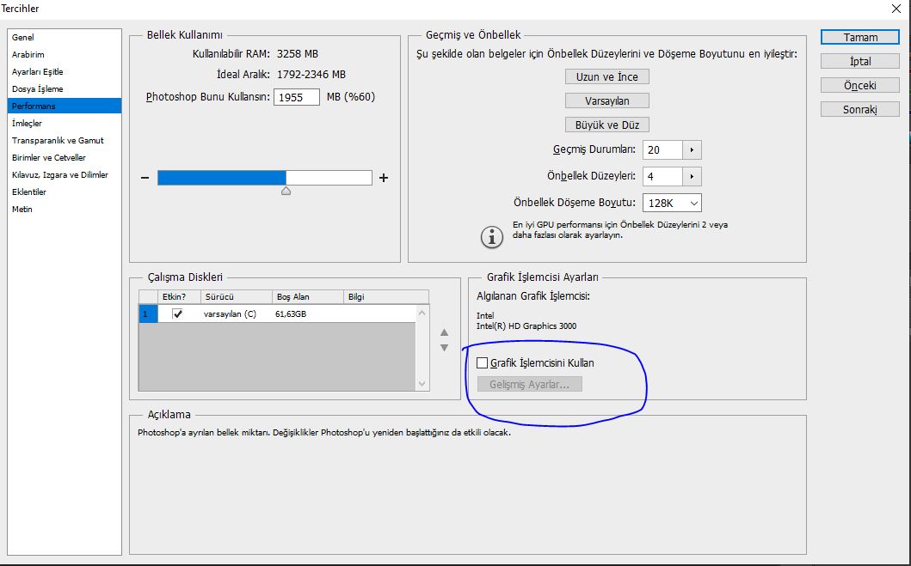Open the Önbellek Döşeme Boyutu 128K dropdown

[671, 203]
